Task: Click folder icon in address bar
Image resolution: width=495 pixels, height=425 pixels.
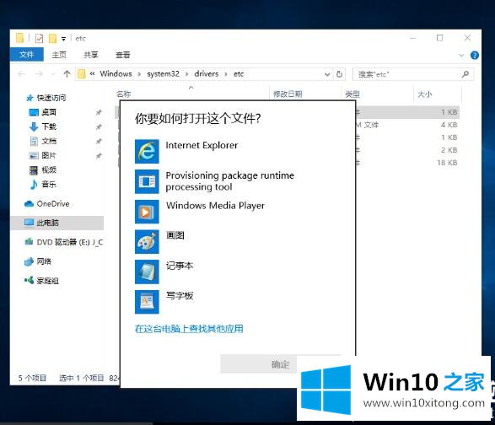Action: (x=82, y=74)
